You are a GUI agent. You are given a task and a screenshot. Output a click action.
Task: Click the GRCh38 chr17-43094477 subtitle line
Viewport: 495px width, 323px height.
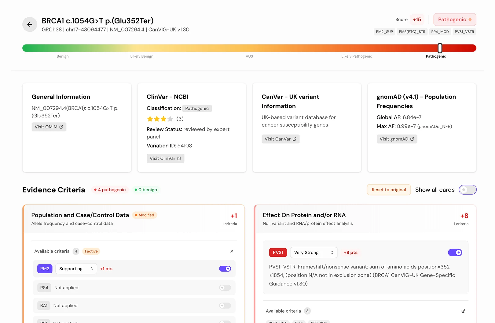[x=116, y=30]
